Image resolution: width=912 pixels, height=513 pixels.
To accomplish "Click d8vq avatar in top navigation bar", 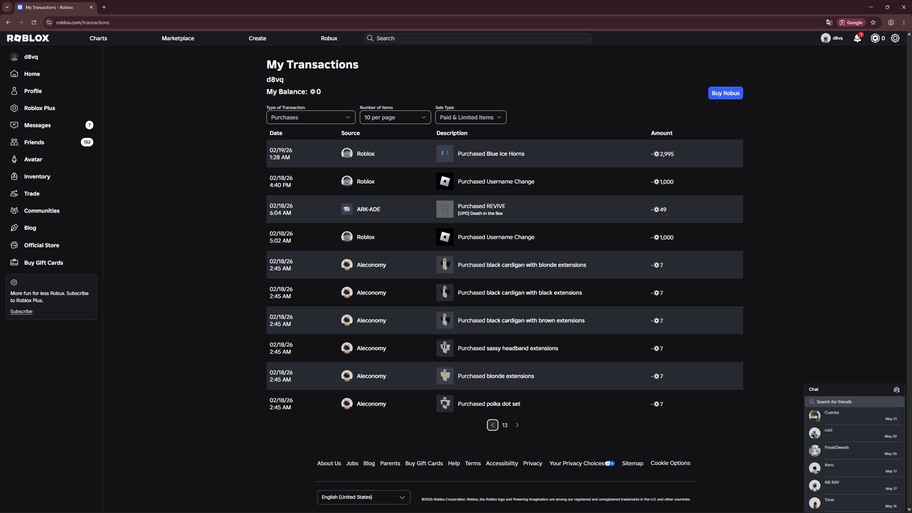I will [x=825, y=38].
